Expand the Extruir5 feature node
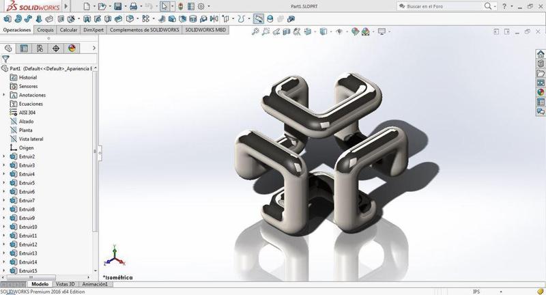The image size is (546, 295). (4, 183)
